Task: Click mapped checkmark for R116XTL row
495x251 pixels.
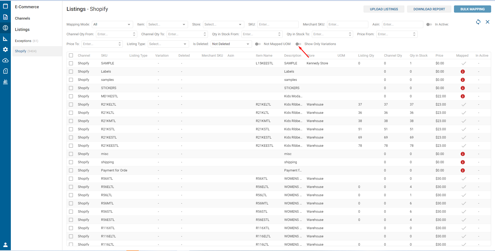Action: (x=464, y=228)
